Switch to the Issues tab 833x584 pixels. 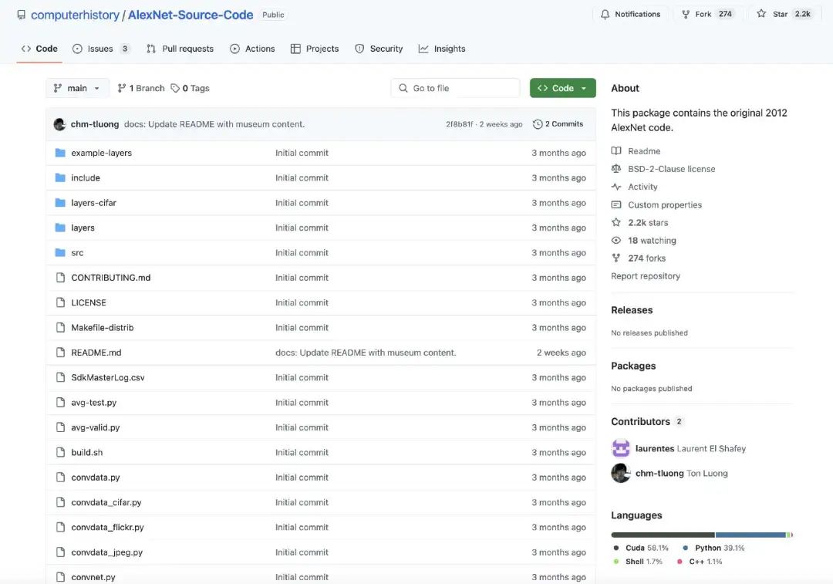pyautogui.click(x=101, y=49)
